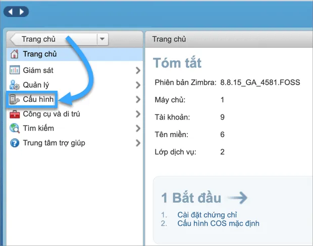Viewport: 313px width, 246px height.
Task: Click the Trang chủ content panel header
Action: click(x=169, y=39)
